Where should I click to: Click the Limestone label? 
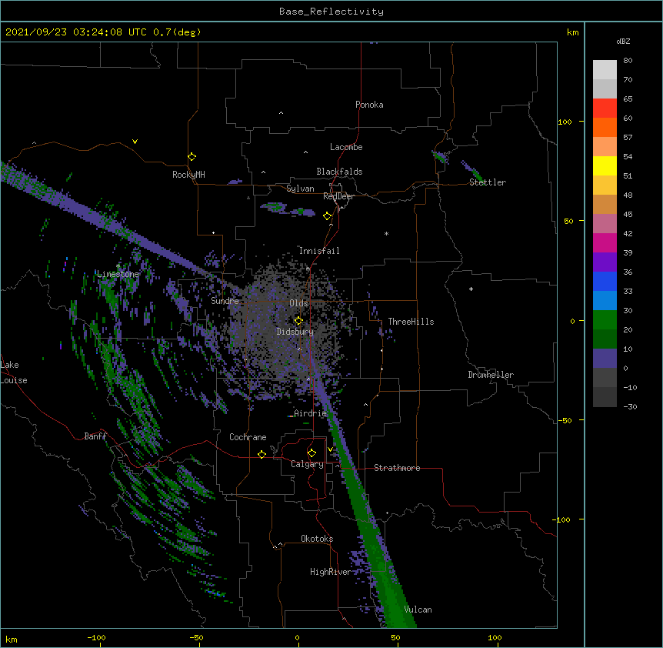[x=118, y=274]
